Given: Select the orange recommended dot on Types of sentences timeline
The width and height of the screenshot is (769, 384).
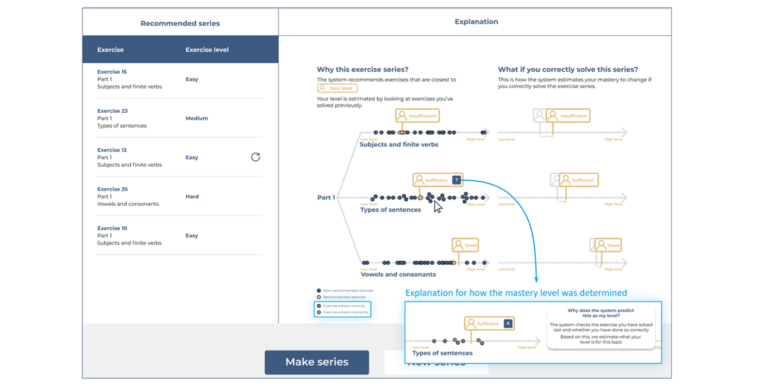Looking at the screenshot, I should coord(421,198).
